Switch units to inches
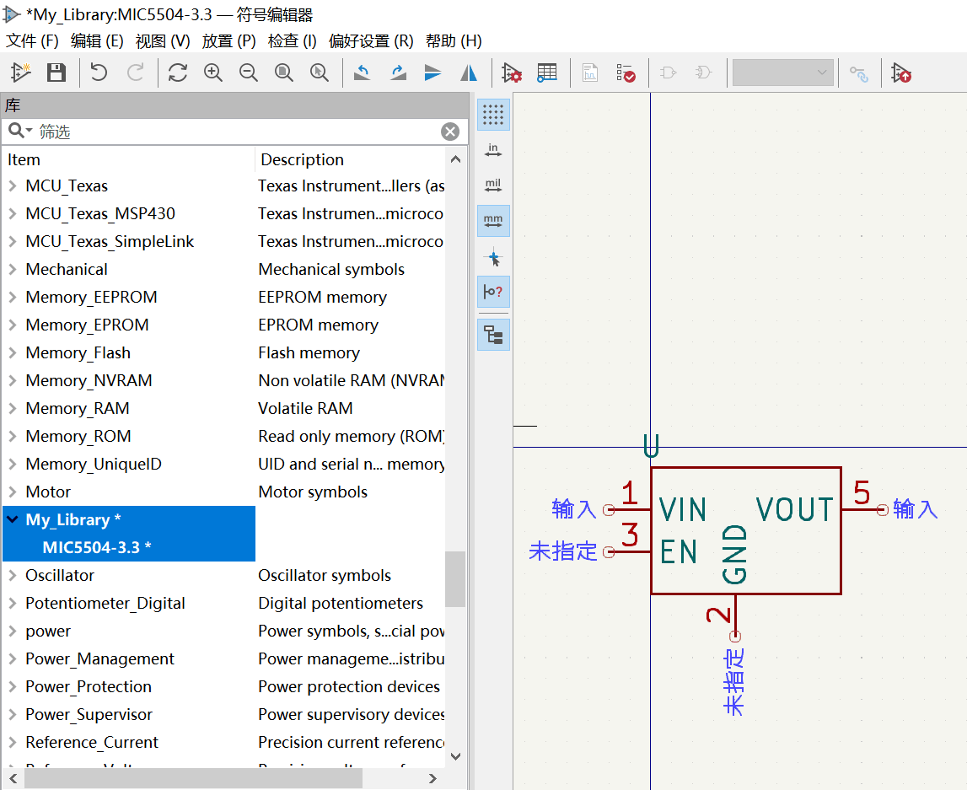The width and height of the screenshot is (967, 790). click(x=493, y=150)
